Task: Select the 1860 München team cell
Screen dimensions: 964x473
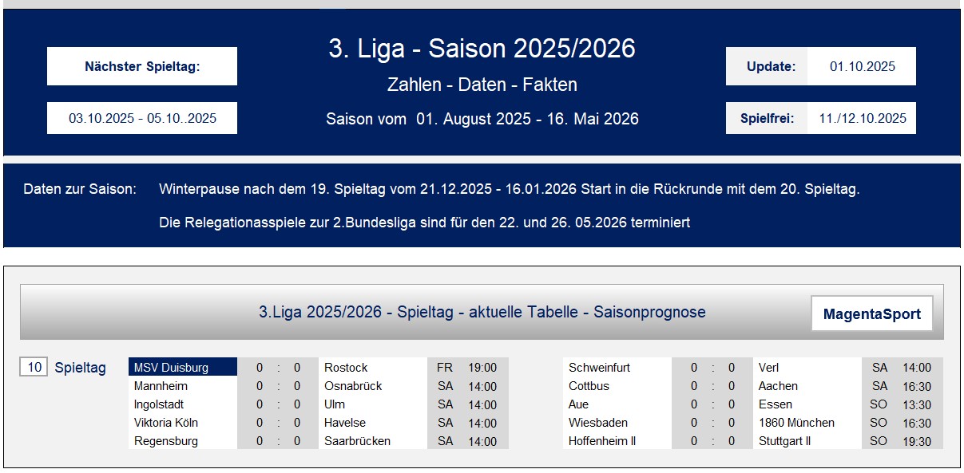Action: tap(807, 423)
